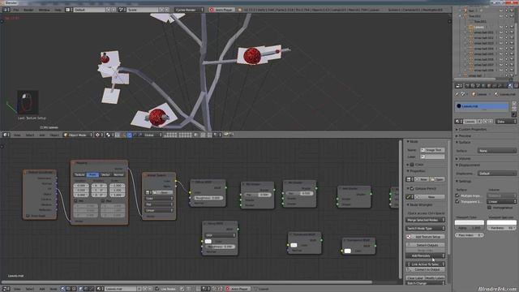Click the Viewport Specular color swatch

(501, 223)
